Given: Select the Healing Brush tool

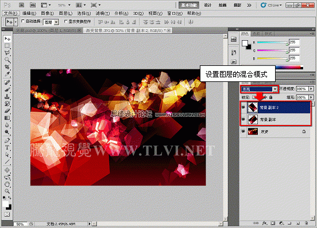Looking at the screenshot, I should [x=7, y=82].
